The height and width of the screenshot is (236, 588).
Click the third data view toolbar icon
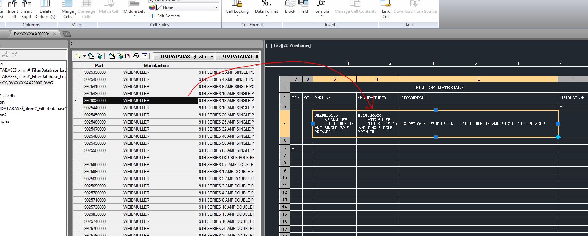[x=99, y=56]
